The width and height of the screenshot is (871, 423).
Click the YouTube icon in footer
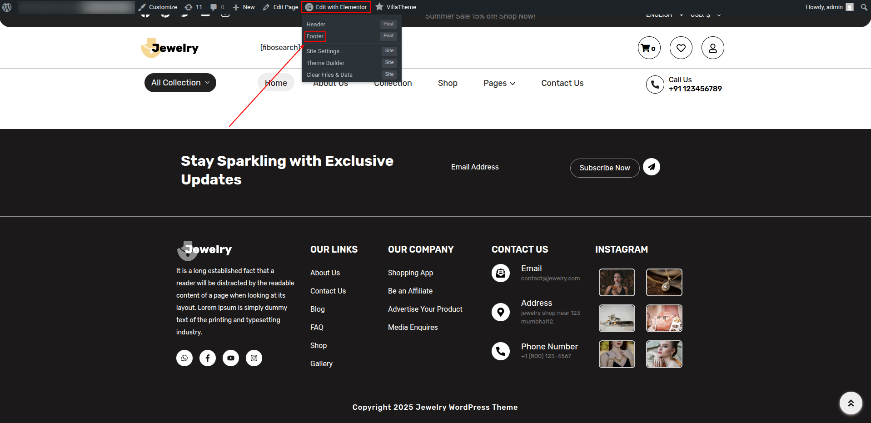point(231,358)
